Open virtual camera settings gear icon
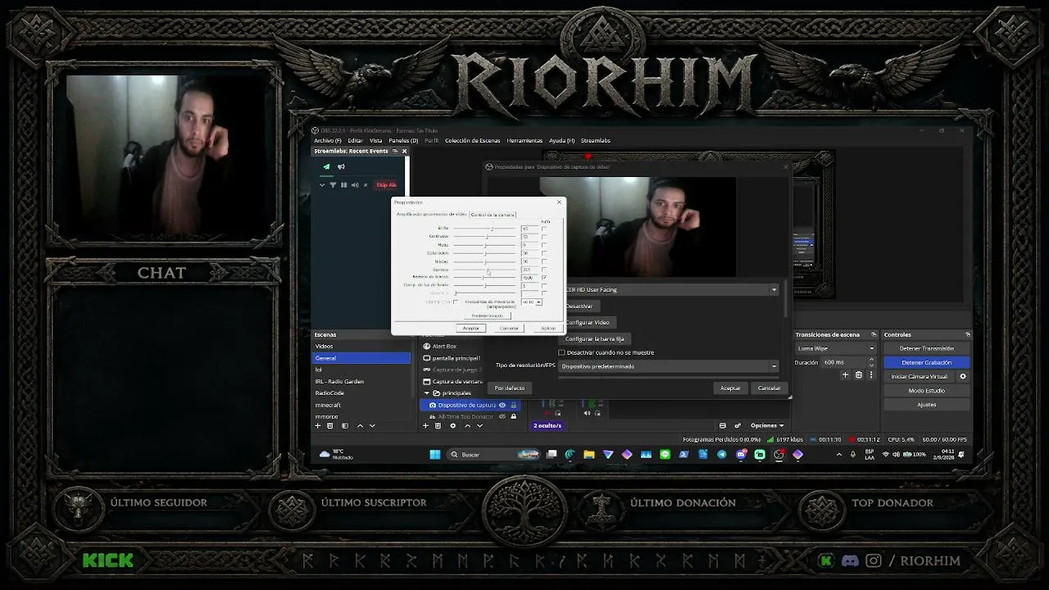Image resolution: width=1049 pixels, height=590 pixels. coord(963,377)
